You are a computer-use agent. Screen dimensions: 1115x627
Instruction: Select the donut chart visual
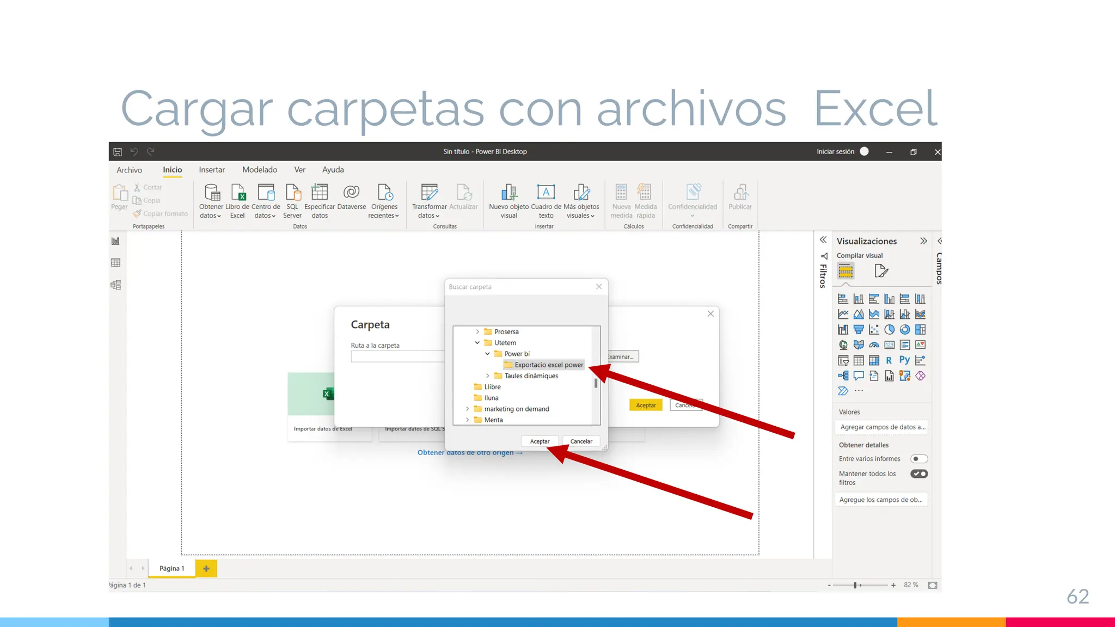905,329
